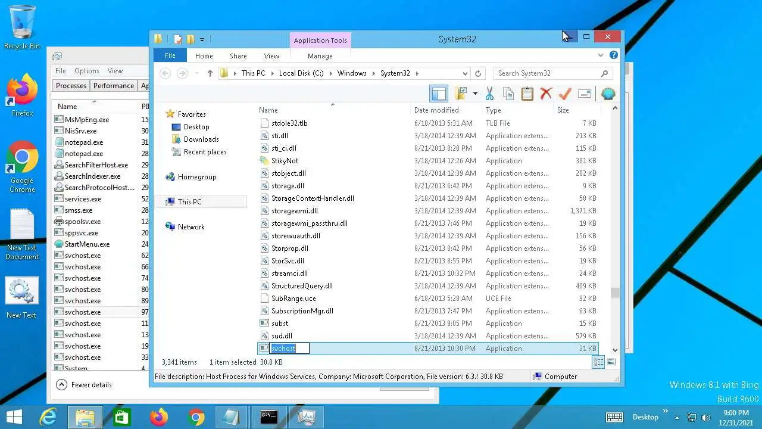Click the Properties quick access toolbar icon
The image size is (762, 429).
[x=178, y=39]
